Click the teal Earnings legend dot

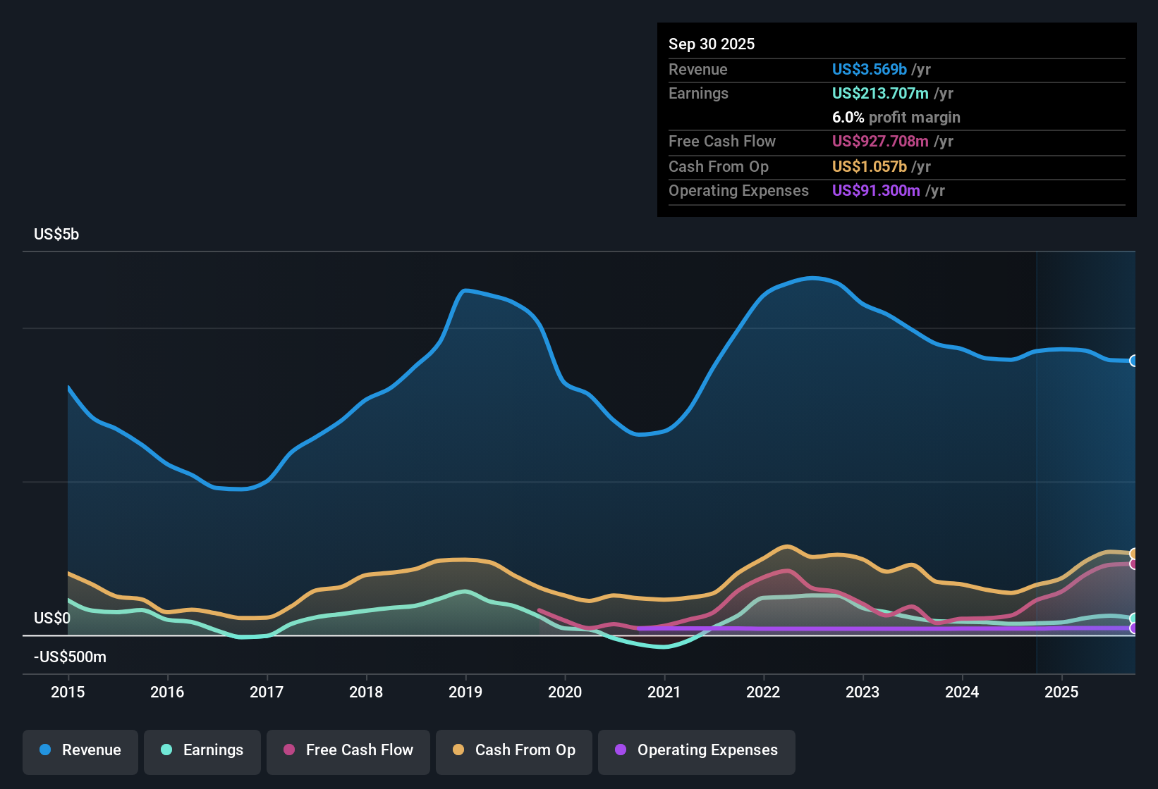tap(167, 750)
